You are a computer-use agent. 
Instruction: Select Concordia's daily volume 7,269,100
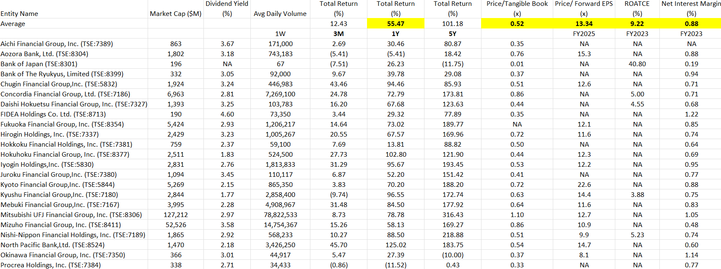click(x=280, y=94)
